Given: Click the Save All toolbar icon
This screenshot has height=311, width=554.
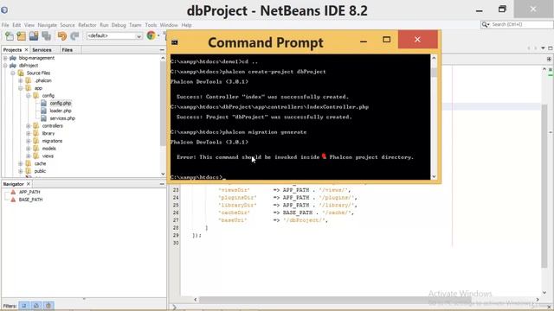Looking at the screenshot, I should 46,36.
